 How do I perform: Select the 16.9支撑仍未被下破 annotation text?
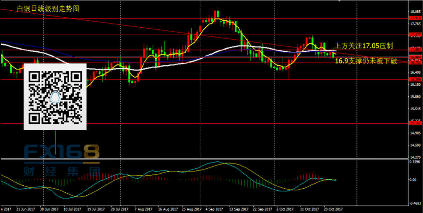pos(366,61)
